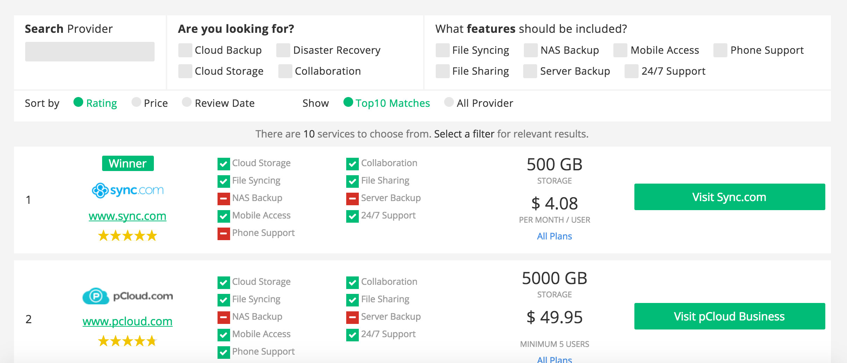847x363 pixels.
Task: Click pCloud Server Backup red minus icon
Action: pos(352,317)
